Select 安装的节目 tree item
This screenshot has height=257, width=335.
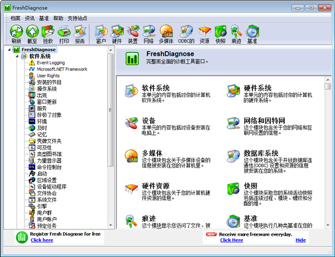(x=49, y=82)
